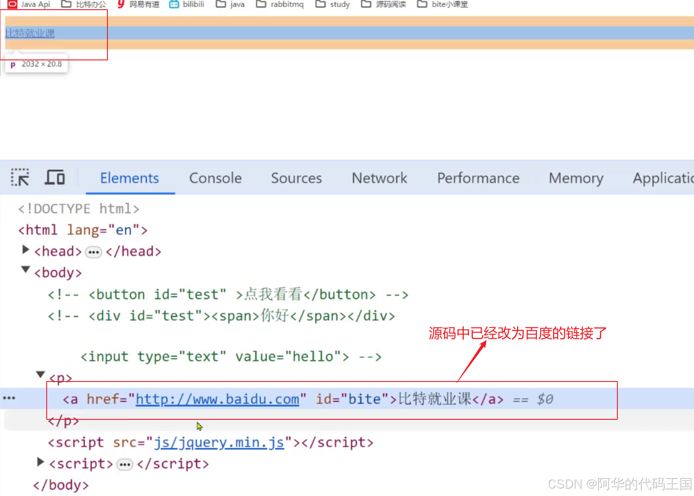Viewport: 694px width, 496px height.
Task: Open the bilibili bookmark
Action: [187, 4]
